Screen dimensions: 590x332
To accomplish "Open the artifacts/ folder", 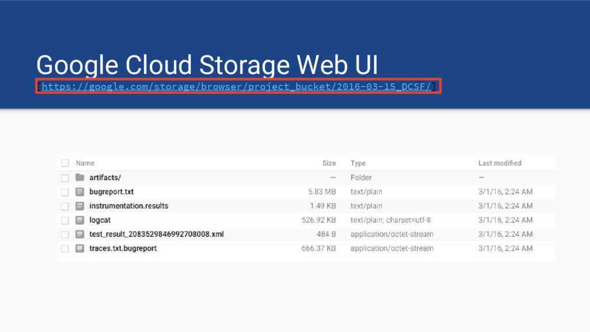I will [105, 178].
